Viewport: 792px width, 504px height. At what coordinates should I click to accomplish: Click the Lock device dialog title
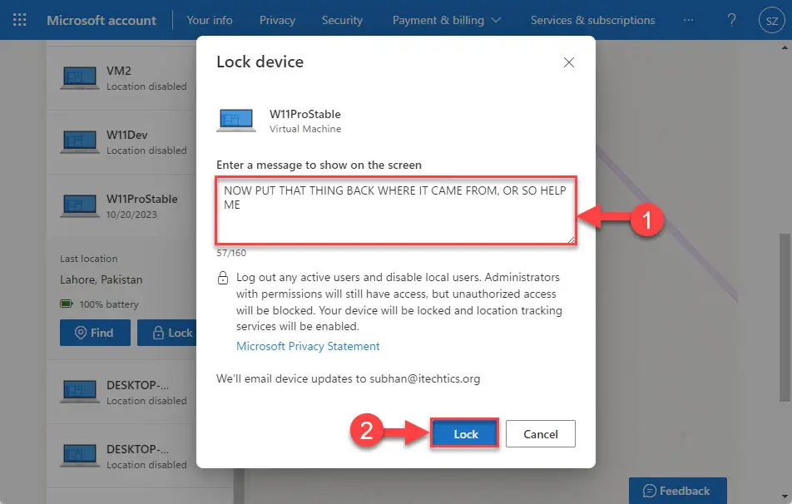click(x=260, y=62)
